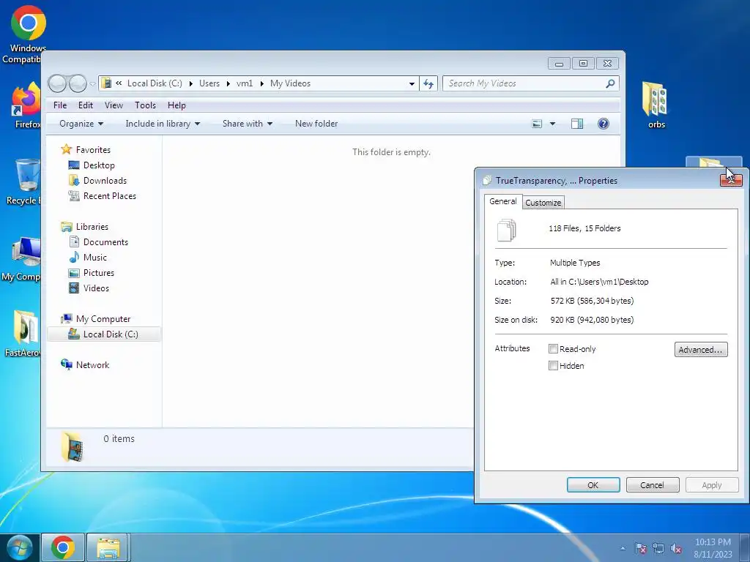750x562 pixels.
Task: Switch to the Customize tab
Action: click(543, 203)
